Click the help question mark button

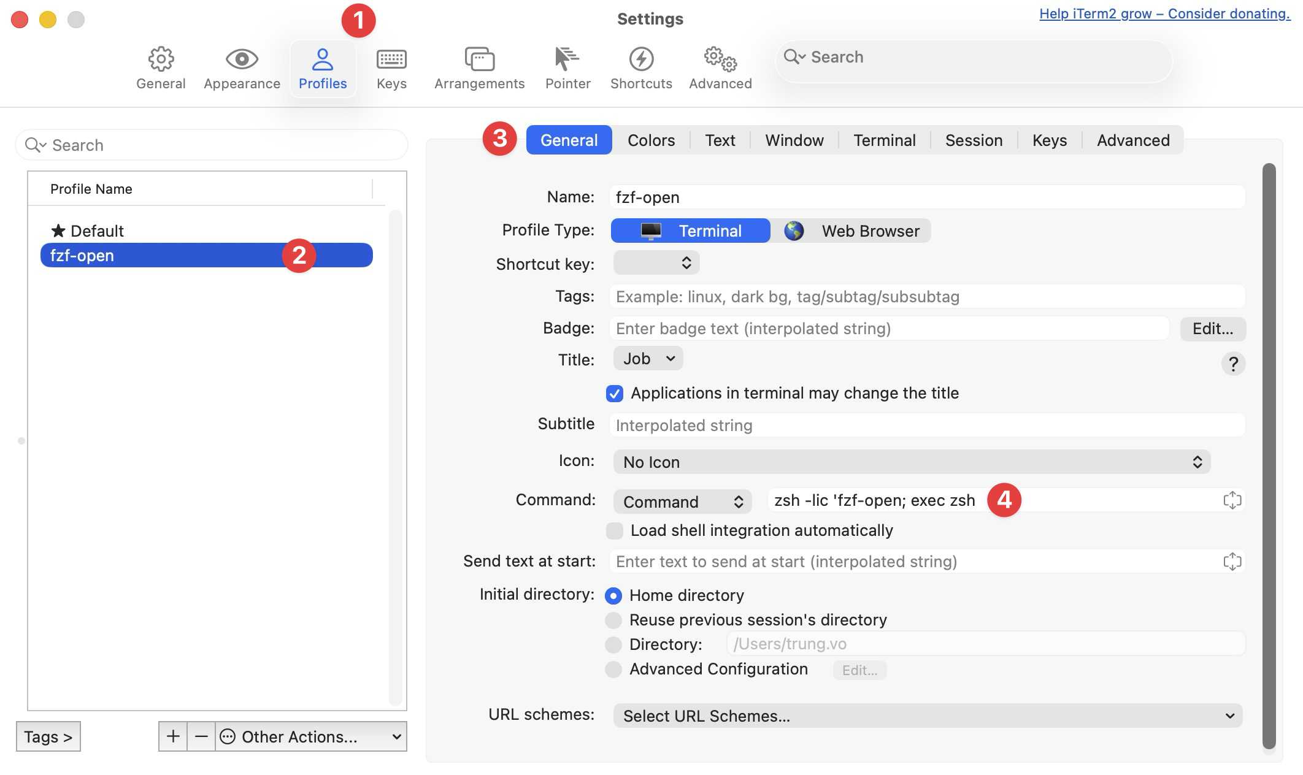[1233, 364]
